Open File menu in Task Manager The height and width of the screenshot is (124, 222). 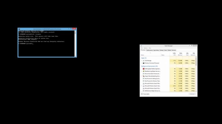click(142, 48)
